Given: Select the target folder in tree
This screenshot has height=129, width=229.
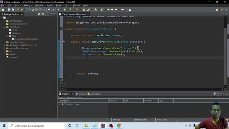Looking at the screenshot, I should tap(12, 54).
